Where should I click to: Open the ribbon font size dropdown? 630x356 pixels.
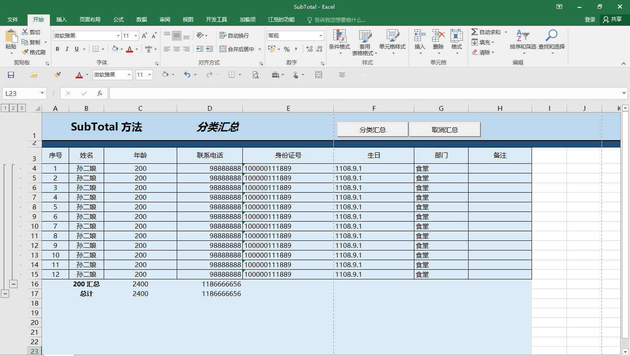pos(136,36)
